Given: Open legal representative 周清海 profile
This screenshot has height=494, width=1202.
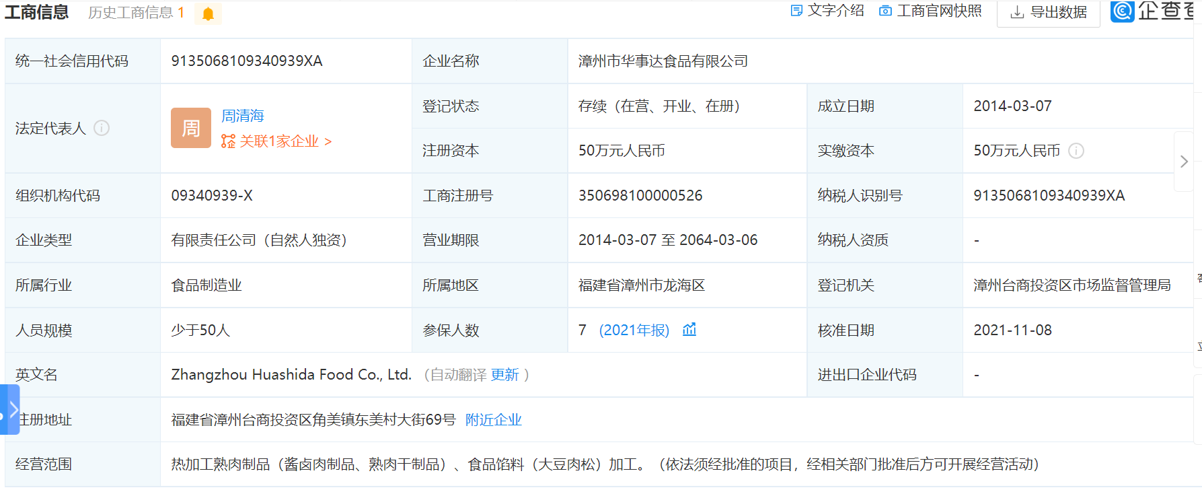Looking at the screenshot, I should click(243, 116).
